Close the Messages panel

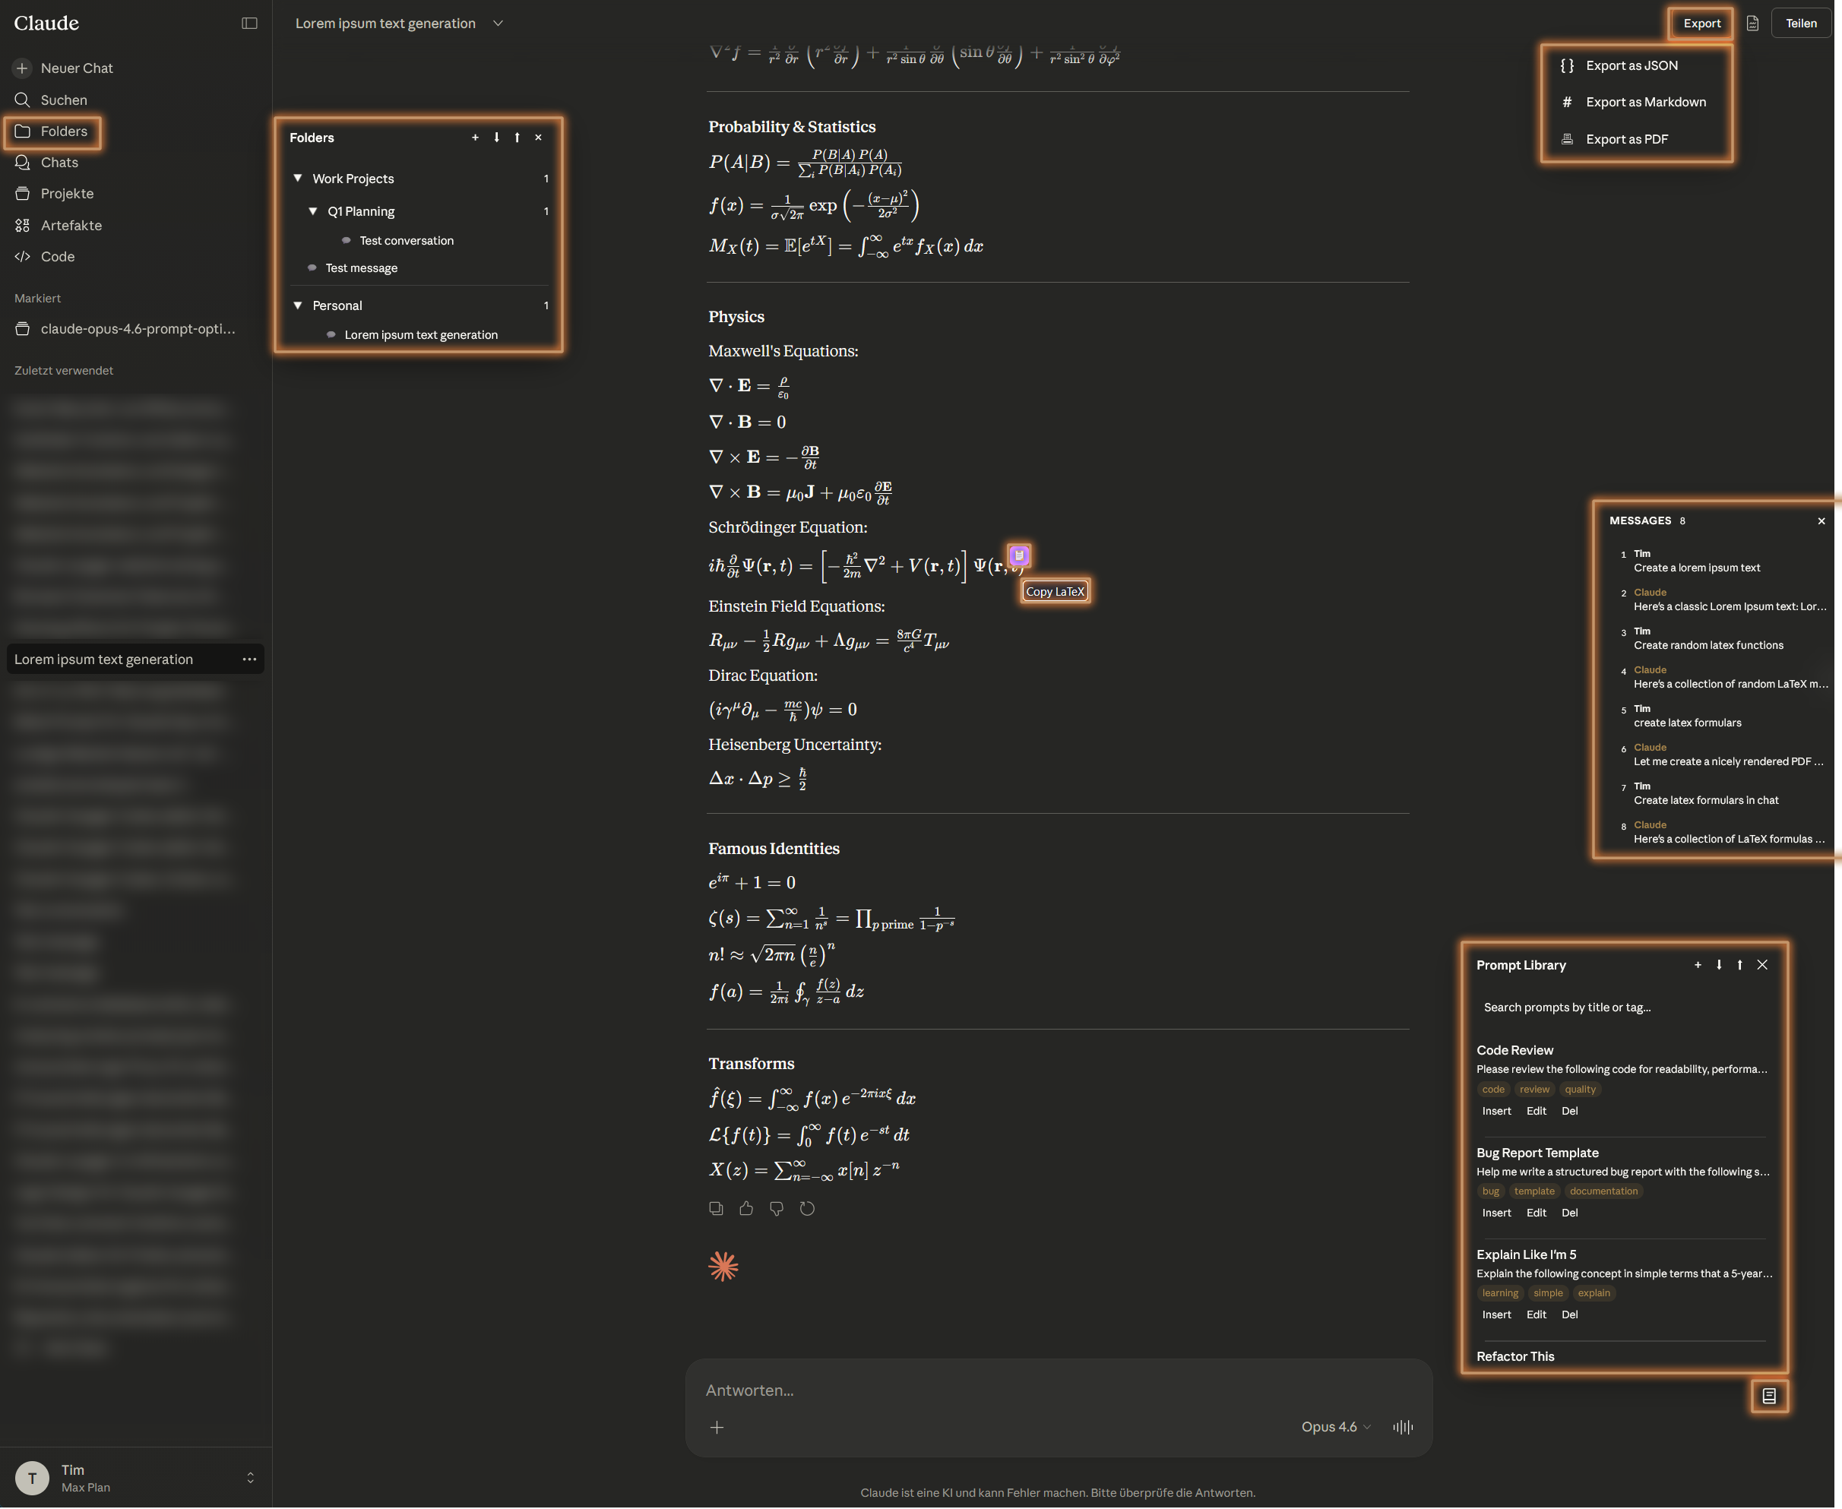pyautogui.click(x=1821, y=521)
